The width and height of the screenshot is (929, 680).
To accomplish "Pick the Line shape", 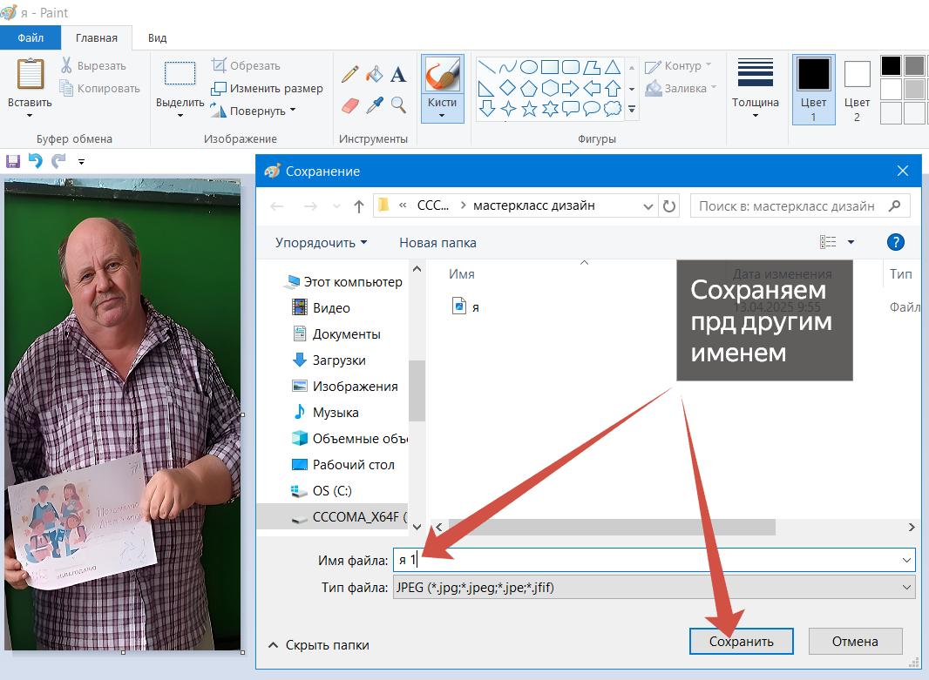I will coord(486,67).
